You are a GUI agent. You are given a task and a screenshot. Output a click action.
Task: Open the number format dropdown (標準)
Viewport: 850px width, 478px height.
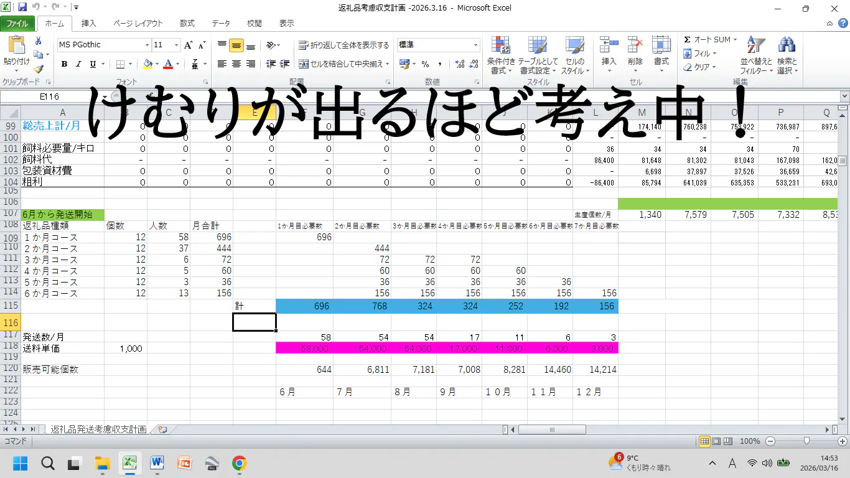[x=476, y=45]
